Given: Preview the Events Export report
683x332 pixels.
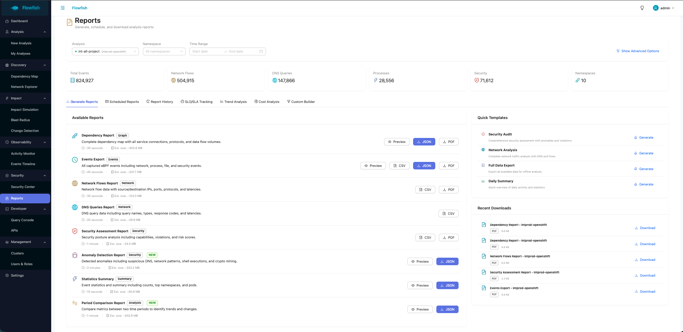Looking at the screenshot, I should pyautogui.click(x=373, y=166).
